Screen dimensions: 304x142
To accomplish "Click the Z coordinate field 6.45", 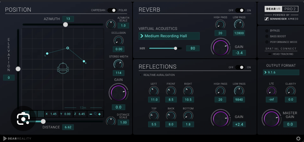I will 80,114.
